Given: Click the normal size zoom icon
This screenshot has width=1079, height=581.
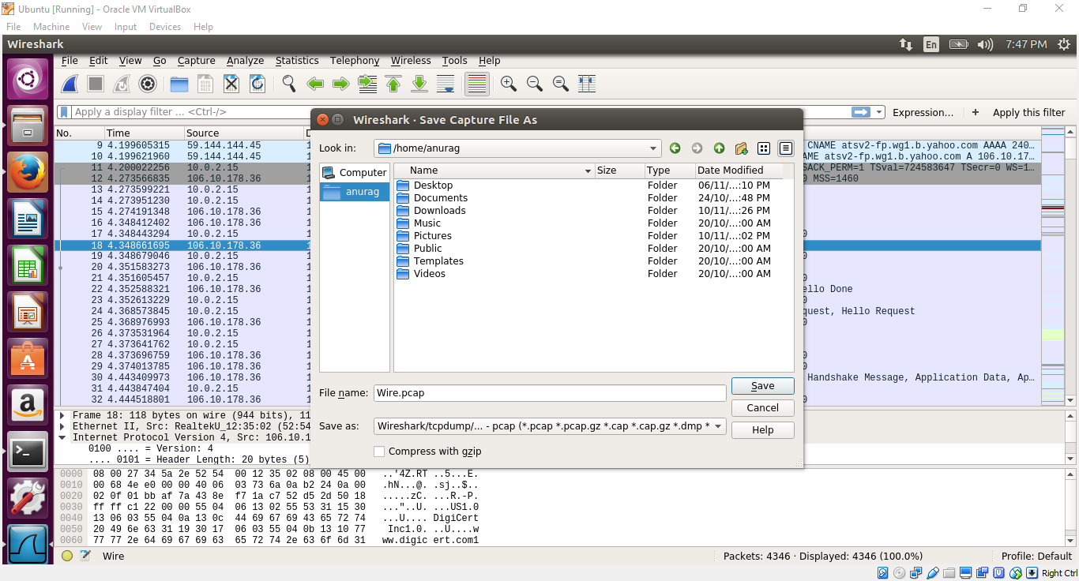Looking at the screenshot, I should click(x=561, y=84).
